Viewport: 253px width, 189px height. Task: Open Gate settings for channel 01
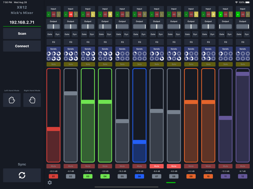pyautogui.click(x=50, y=34)
